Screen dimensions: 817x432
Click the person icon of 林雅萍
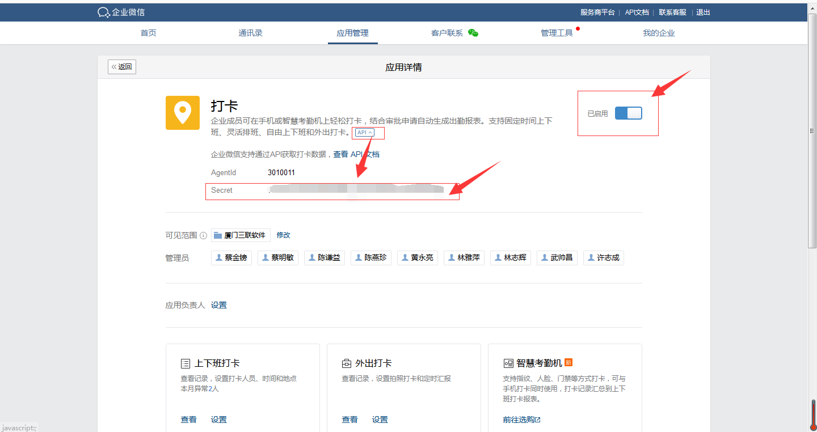pyautogui.click(x=451, y=257)
